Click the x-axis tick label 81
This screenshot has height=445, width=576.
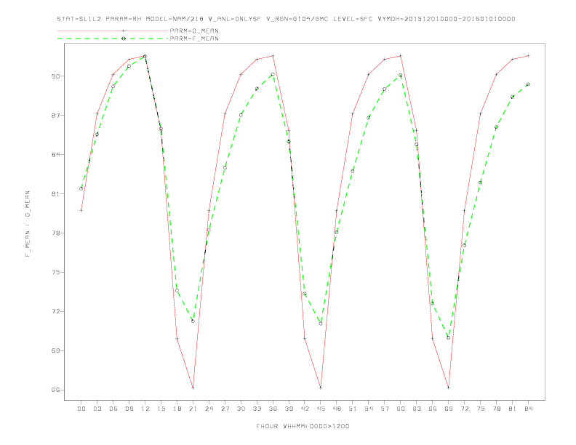[513, 409]
